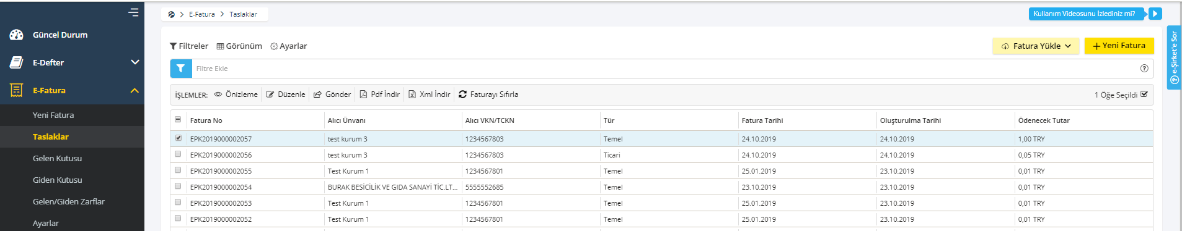Screen dimensions: 1182x231
Task: Open the Görünüm view options
Action: coord(239,46)
